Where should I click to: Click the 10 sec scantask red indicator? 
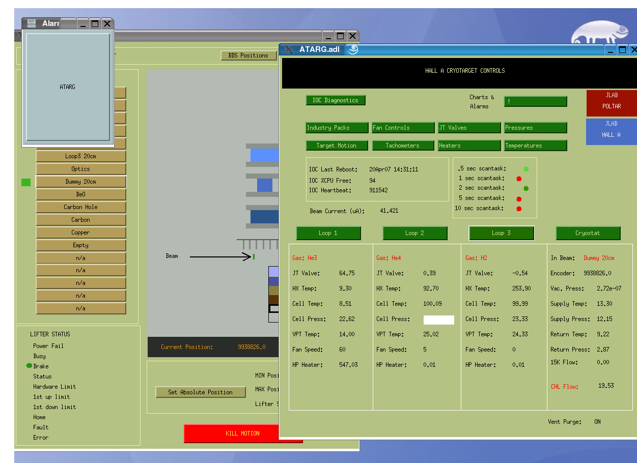519,209
